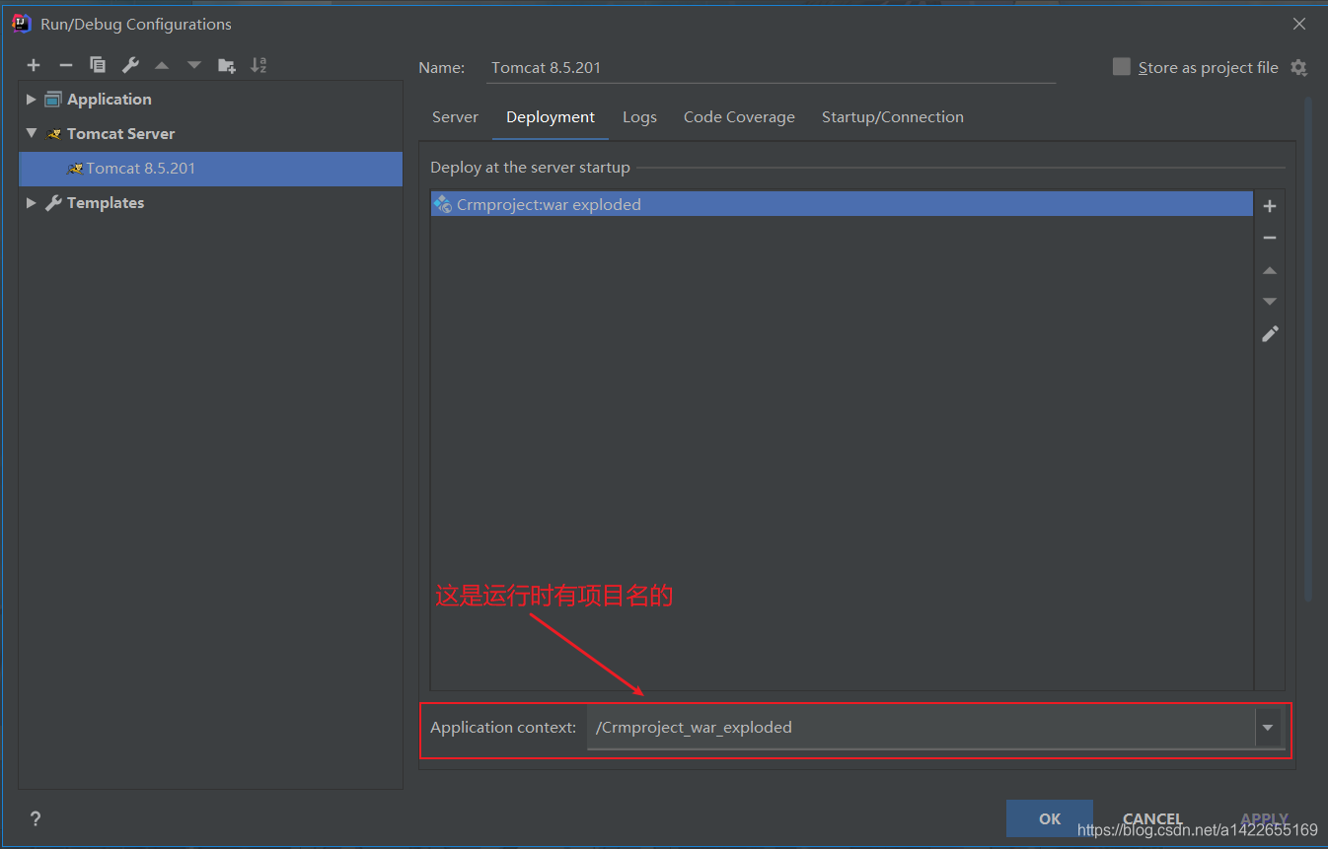Enable Store as project file
This screenshot has height=849, width=1328.
coord(1121,67)
